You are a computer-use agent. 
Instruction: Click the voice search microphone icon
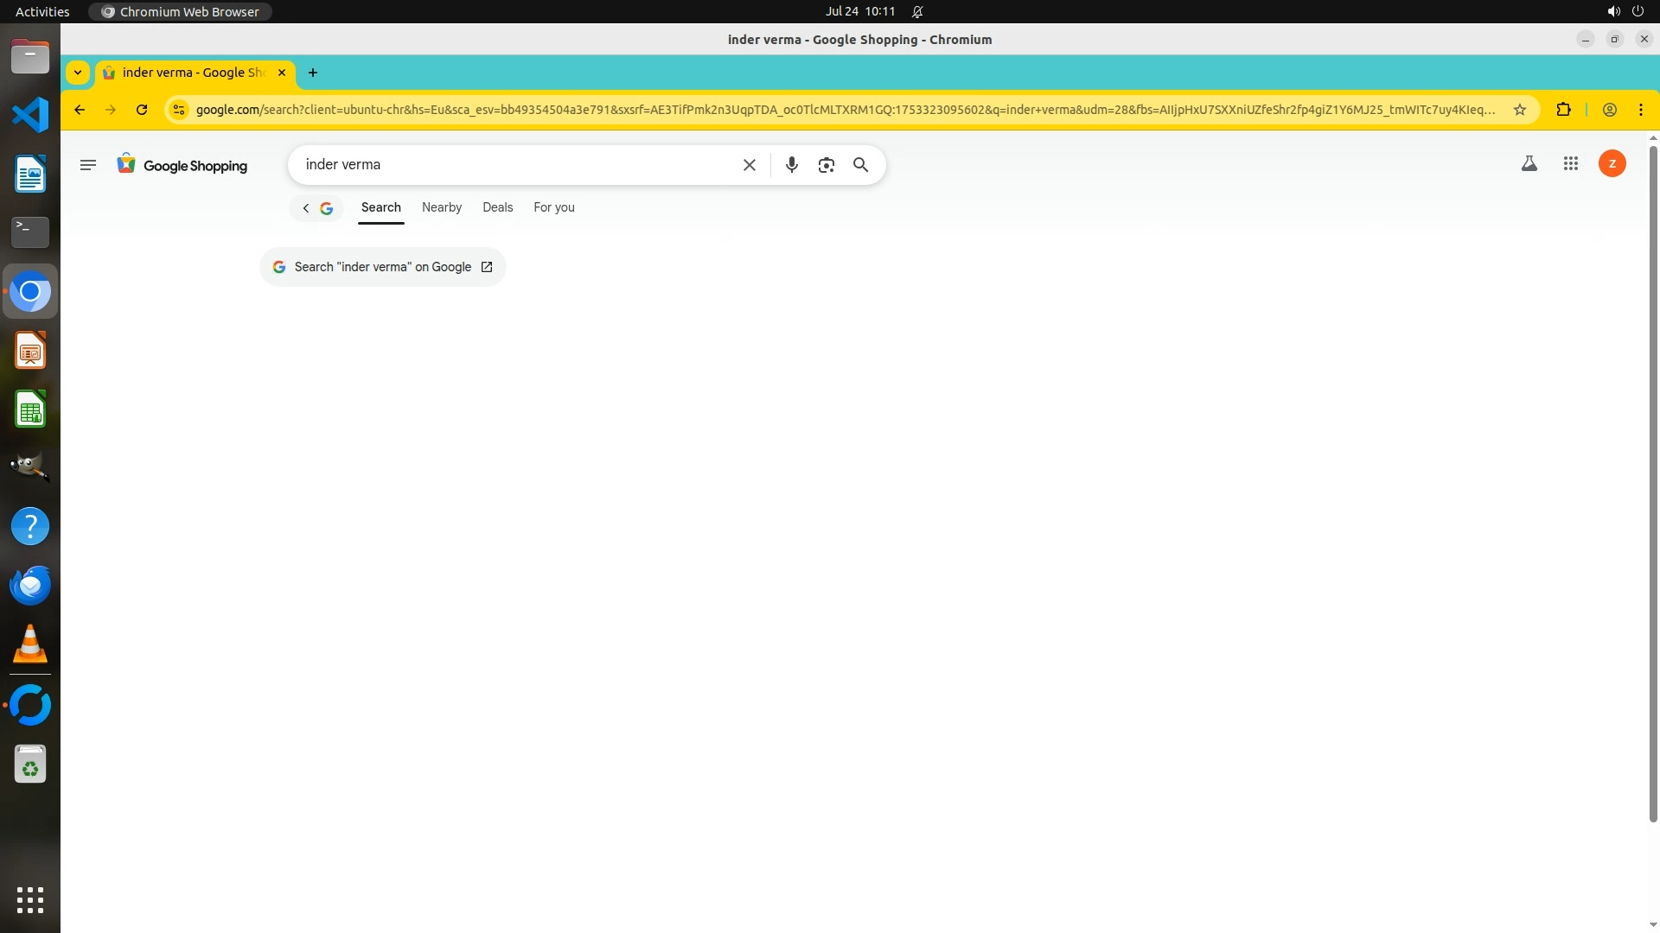[791, 165]
